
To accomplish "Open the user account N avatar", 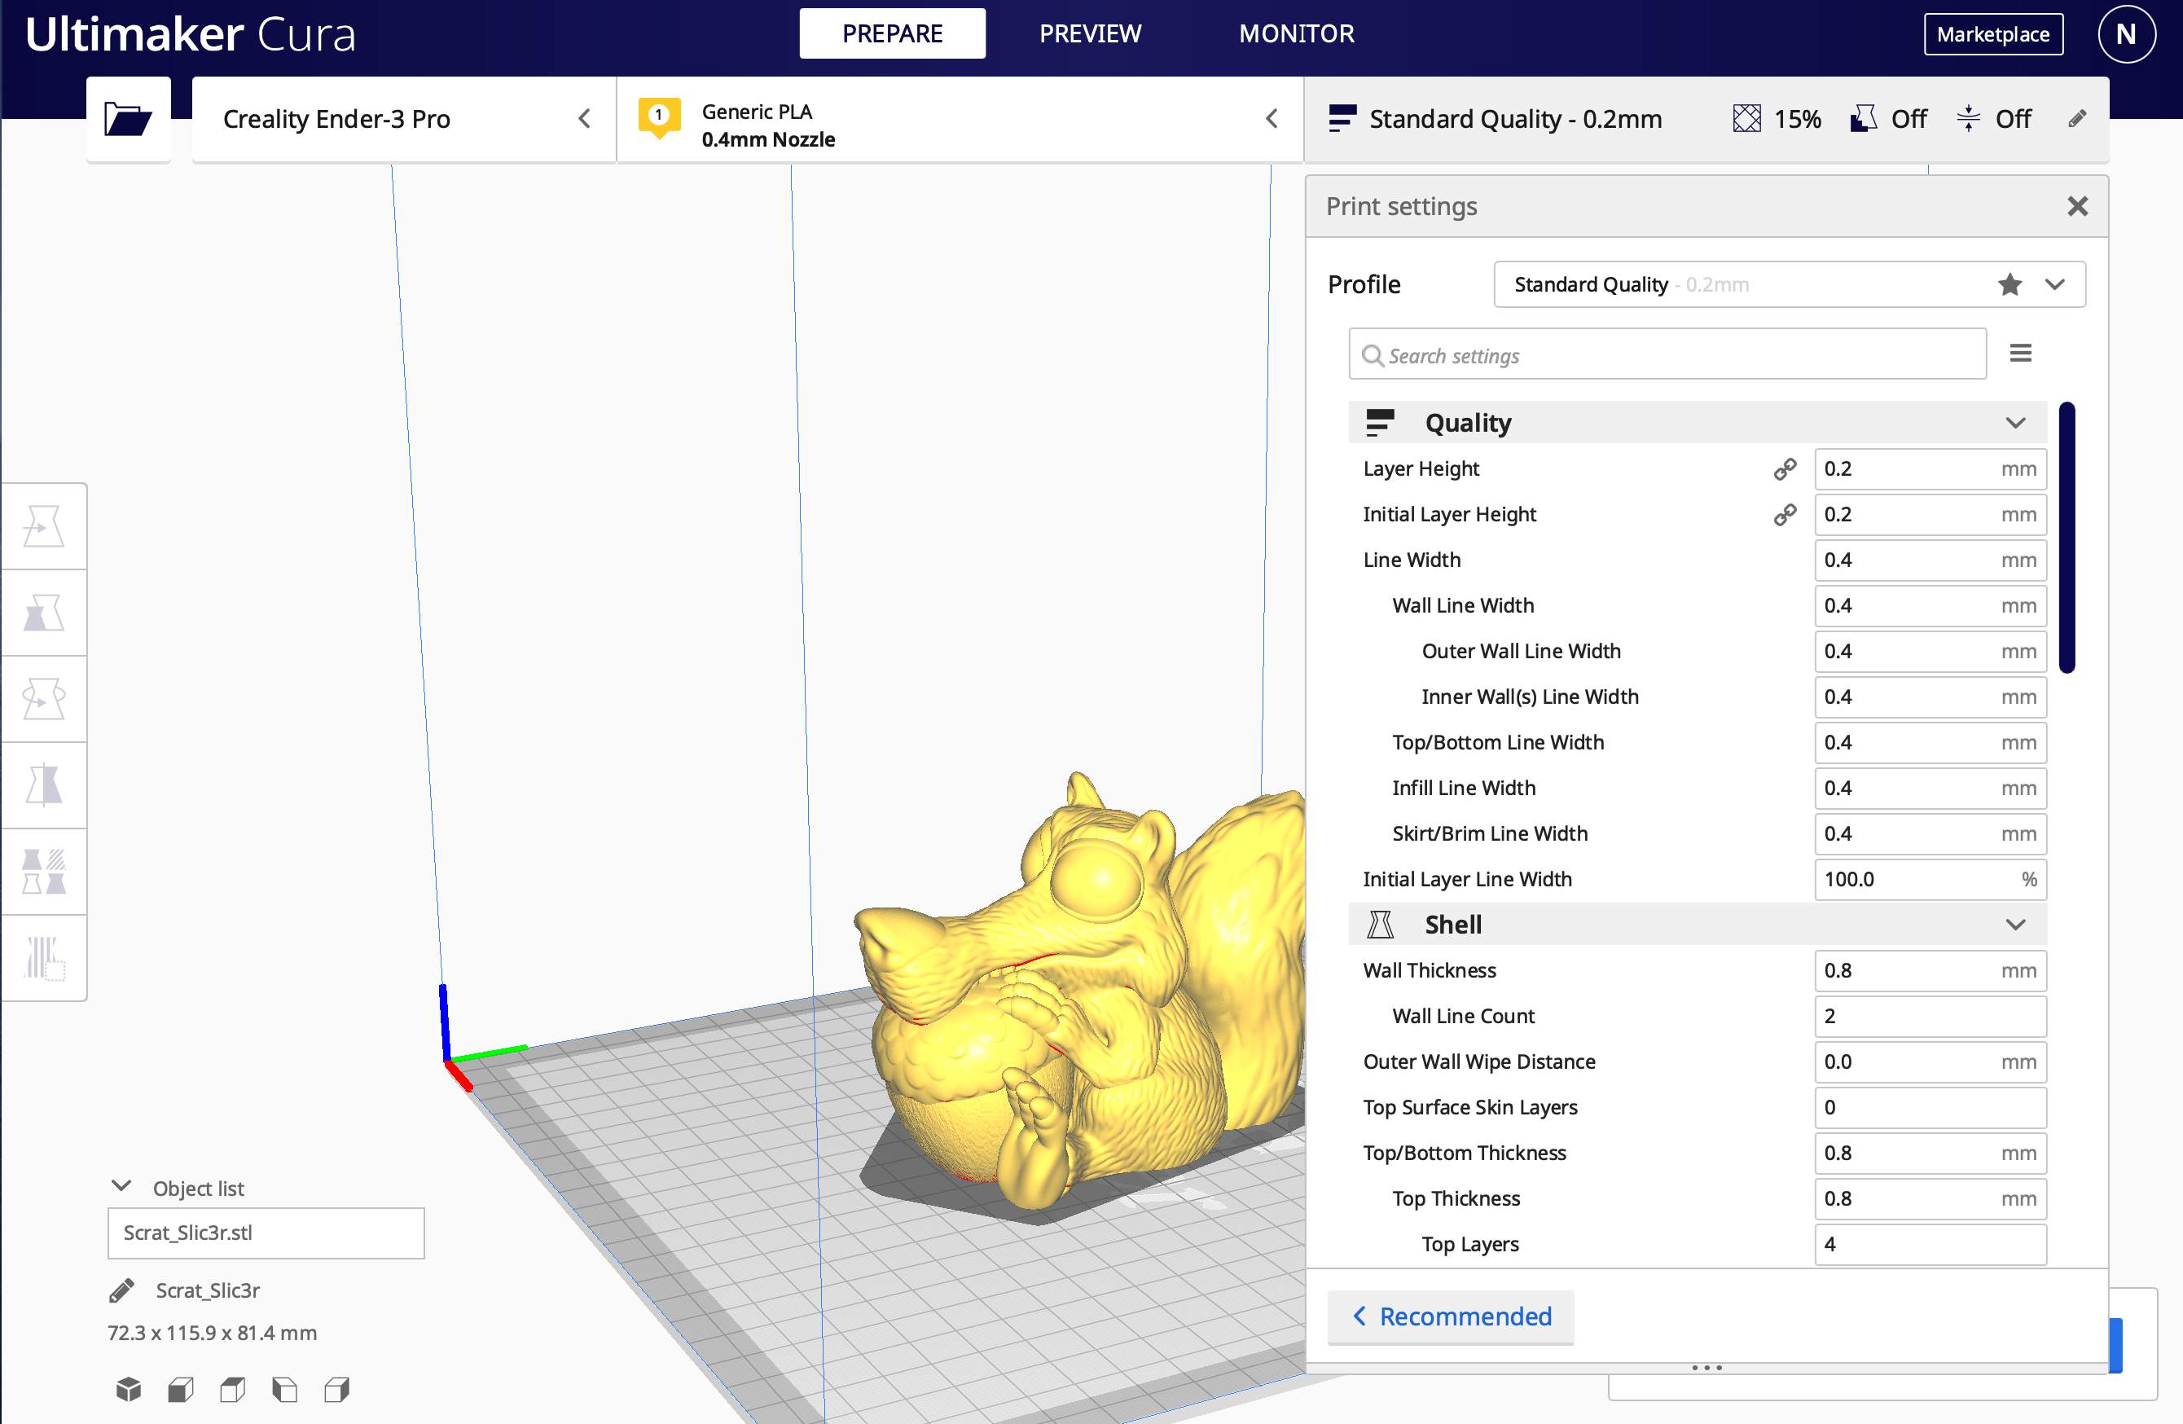I will click(x=2126, y=34).
